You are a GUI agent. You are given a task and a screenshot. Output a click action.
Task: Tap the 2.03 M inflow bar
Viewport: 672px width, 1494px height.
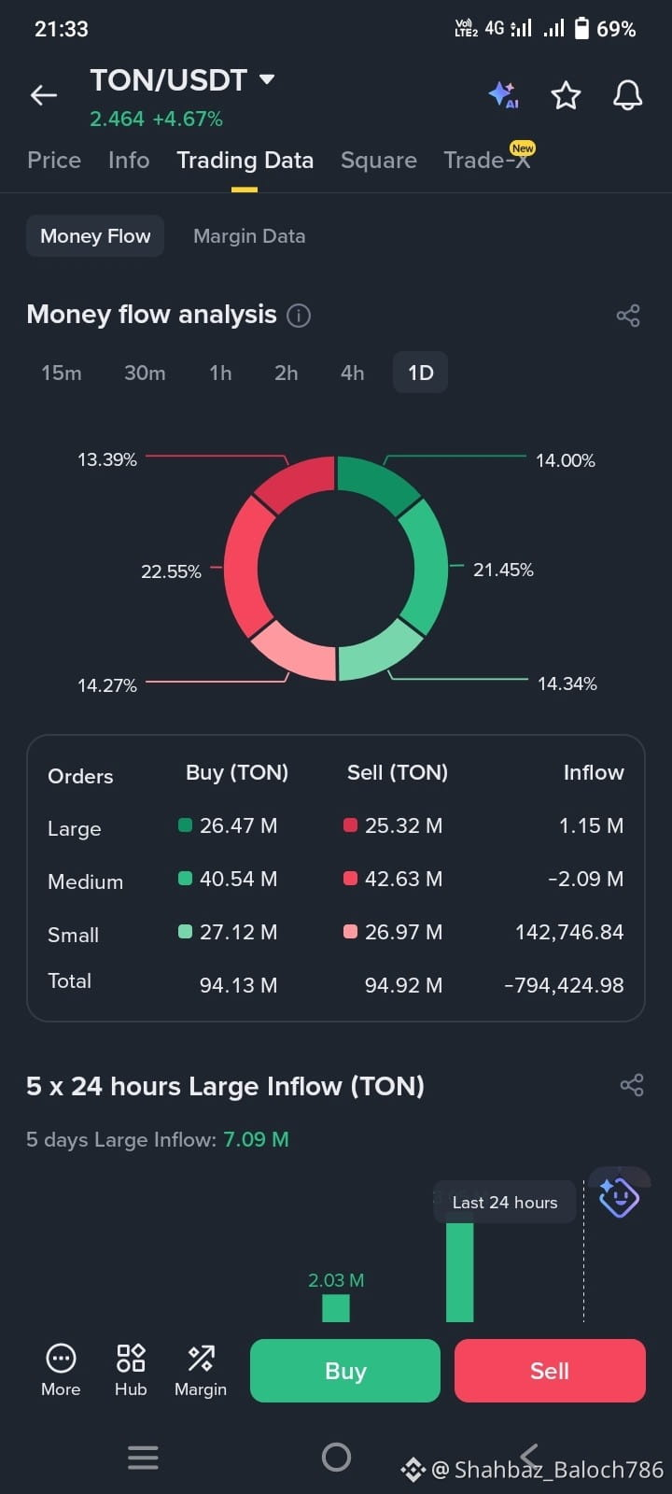point(336,1307)
